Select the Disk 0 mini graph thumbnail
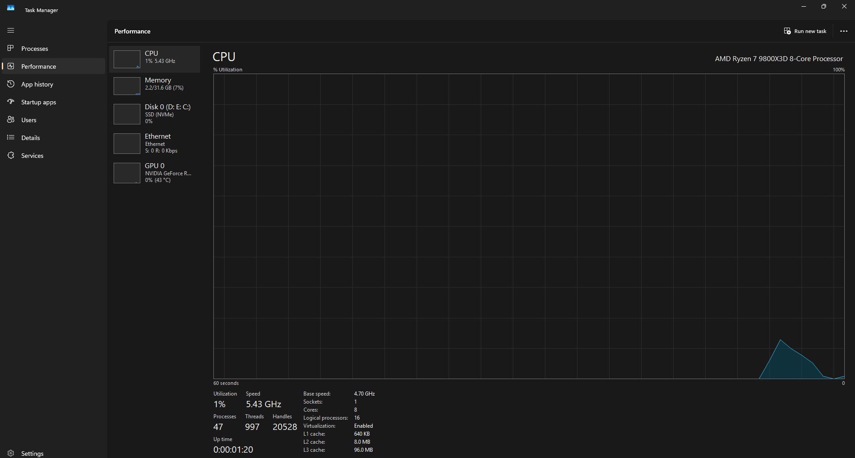Viewport: 855px width, 458px height. 127,114
